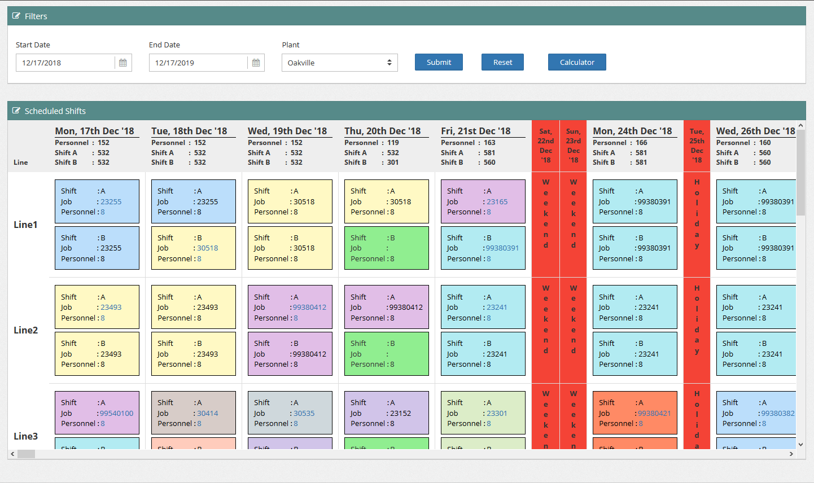Click the Sun, 23rd Dec '18 weekend header
Viewport: 814px width, 483px height.
(x=574, y=146)
